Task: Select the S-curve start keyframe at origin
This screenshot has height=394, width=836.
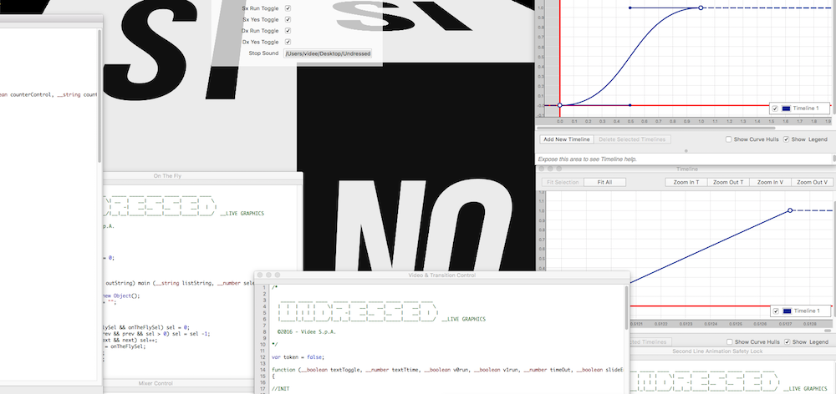Action: 559,105
